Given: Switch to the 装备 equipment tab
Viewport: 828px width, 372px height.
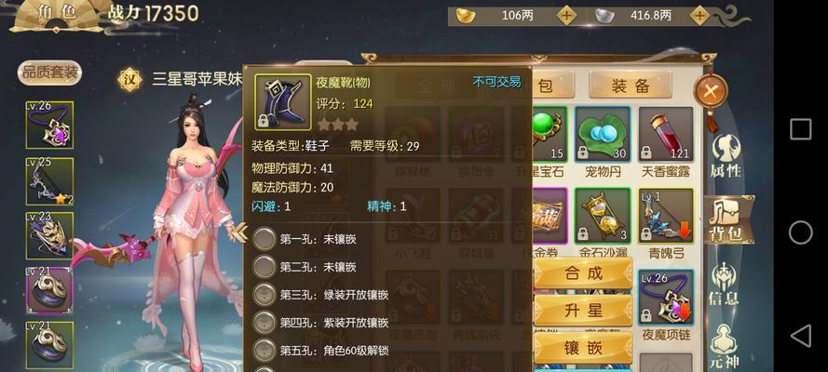Looking at the screenshot, I should pyautogui.click(x=630, y=86).
